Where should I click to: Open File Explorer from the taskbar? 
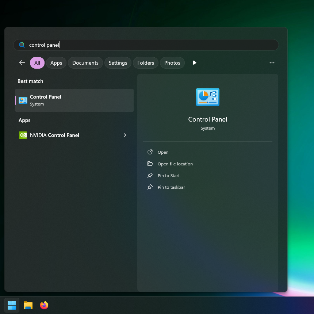28,305
